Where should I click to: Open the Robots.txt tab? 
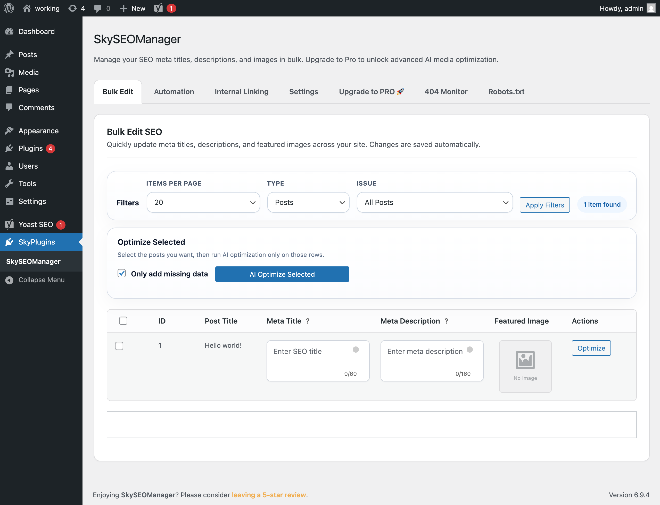pos(506,92)
